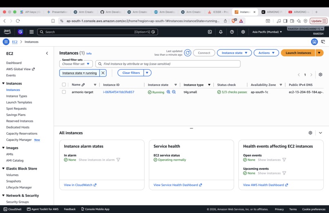
Task: Select all instances header checkbox
Action: 64,85
